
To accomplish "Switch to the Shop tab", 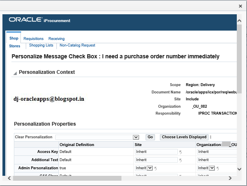I will coord(14,38).
